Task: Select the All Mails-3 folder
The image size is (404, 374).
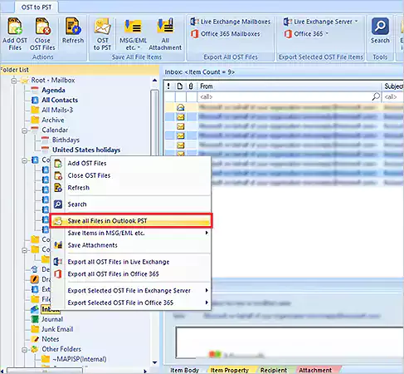Action: [x=57, y=110]
